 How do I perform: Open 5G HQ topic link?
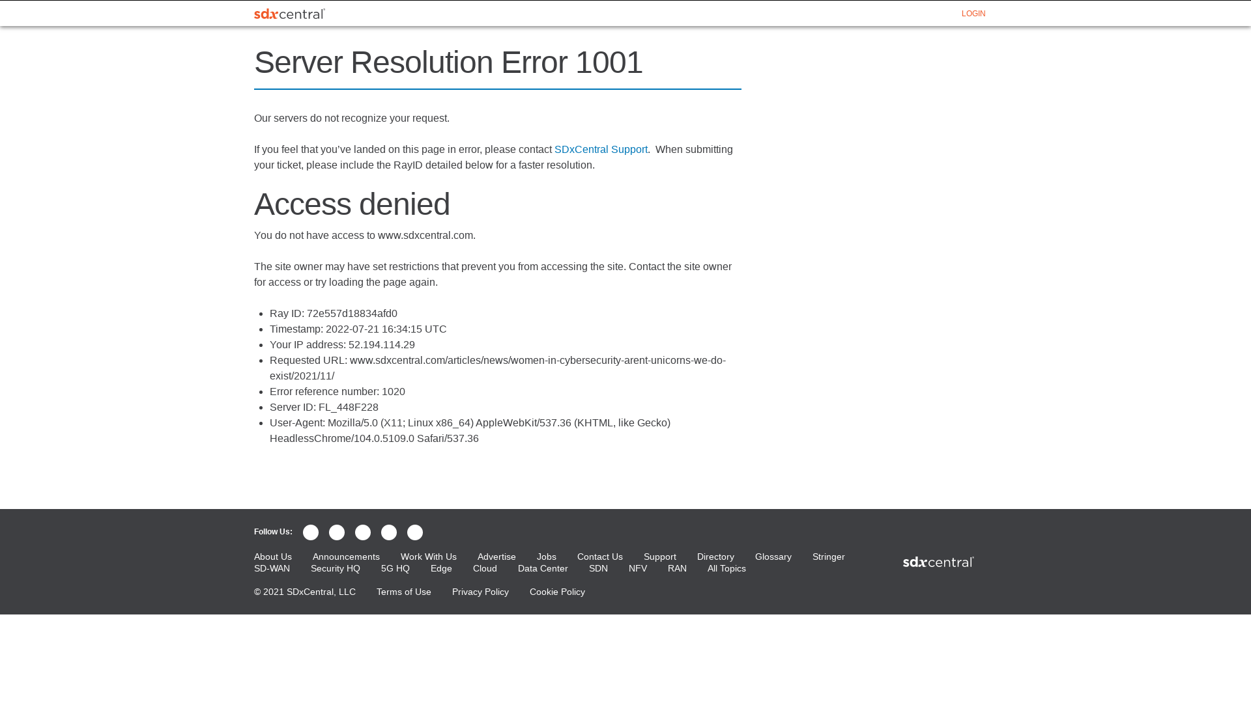(395, 569)
